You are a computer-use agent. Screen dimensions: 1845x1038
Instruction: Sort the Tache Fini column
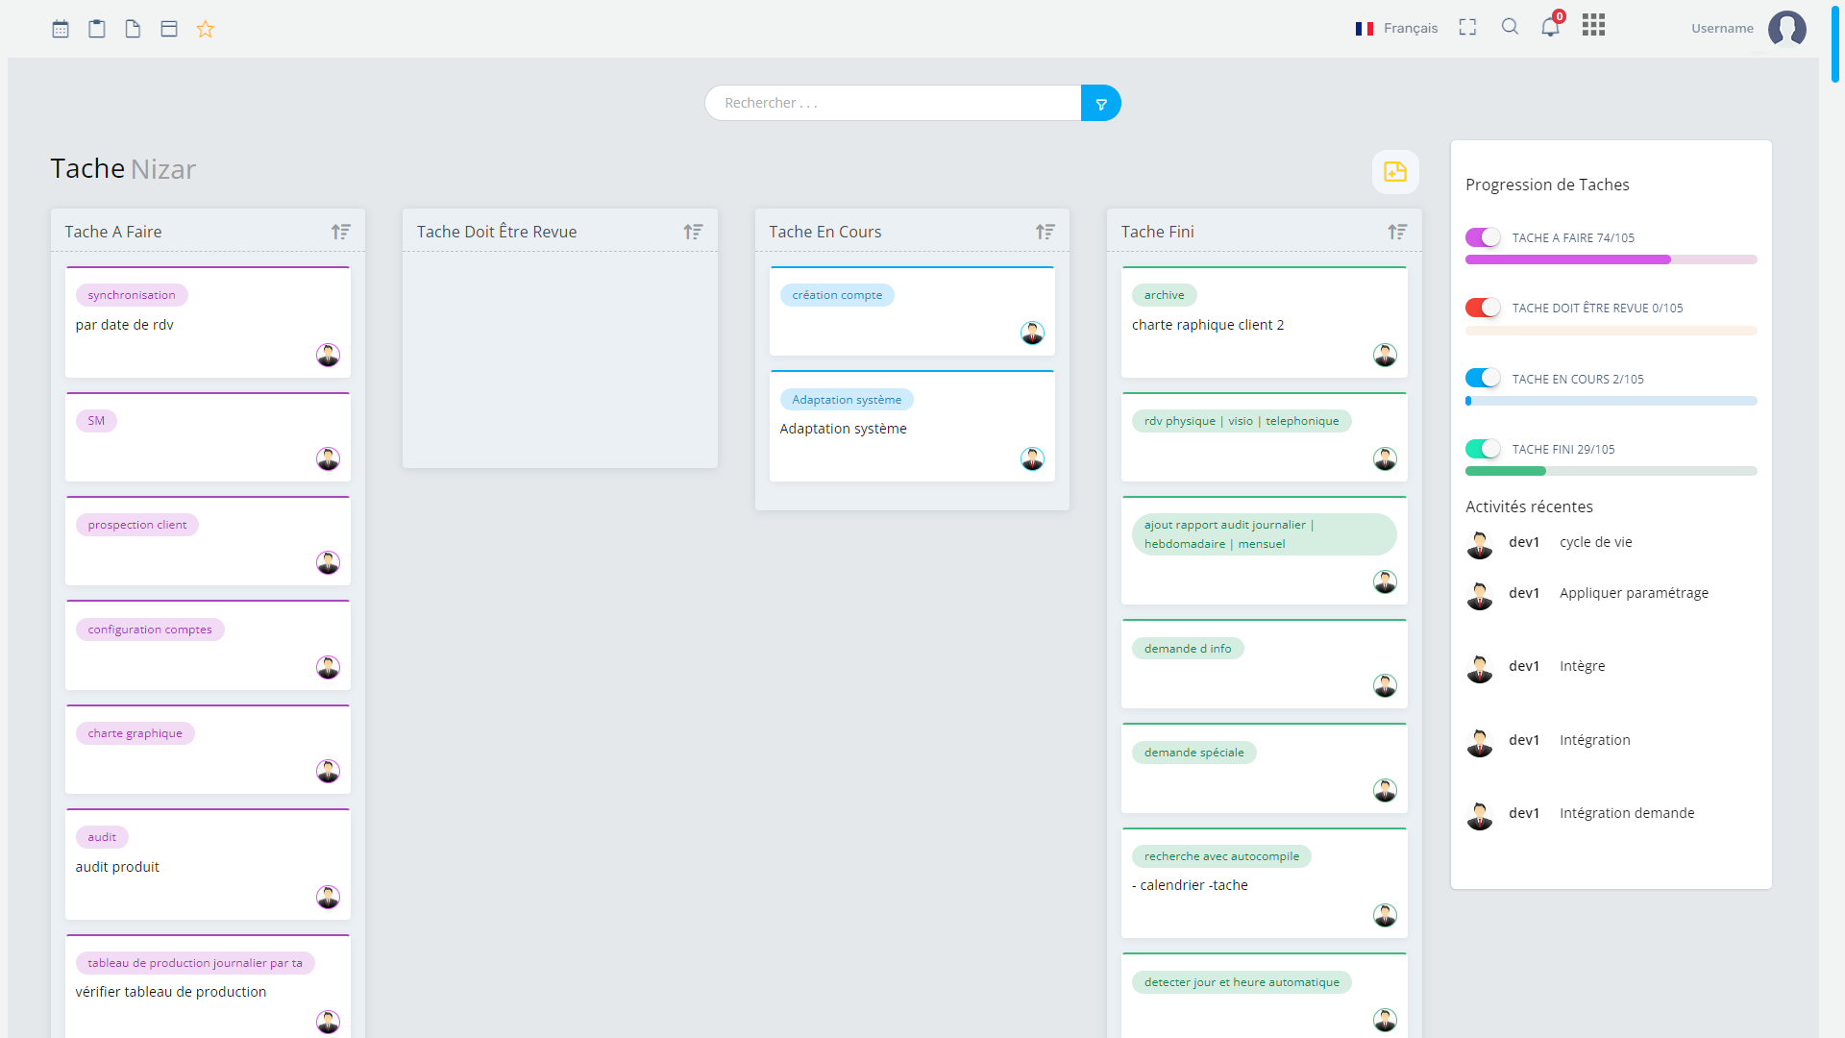click(1397, 232)
